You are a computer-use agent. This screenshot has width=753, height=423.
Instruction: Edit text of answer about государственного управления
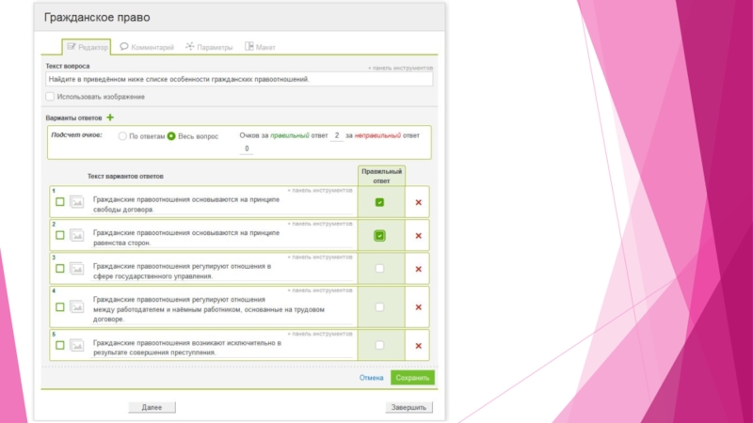click(x=221, y=271)
